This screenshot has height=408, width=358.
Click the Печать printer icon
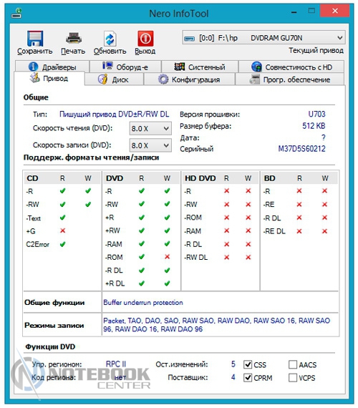(74, 38)
